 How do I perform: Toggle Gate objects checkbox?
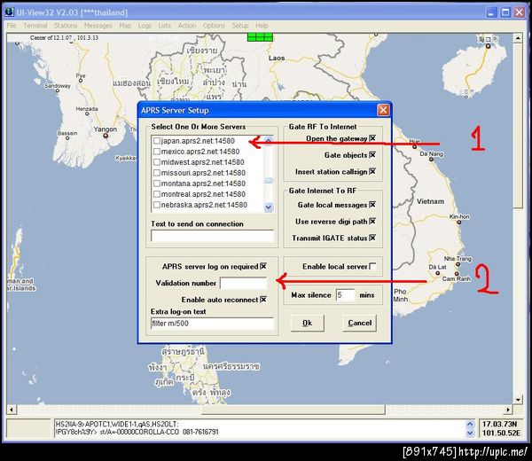click(372, 154)
